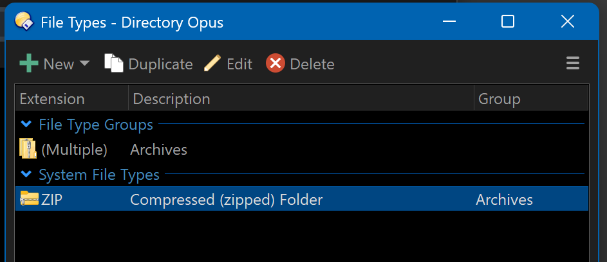The image size is (607, 262).
Task: Click the Edit button label
Action: pyautogui.click(x=239, y=64)
